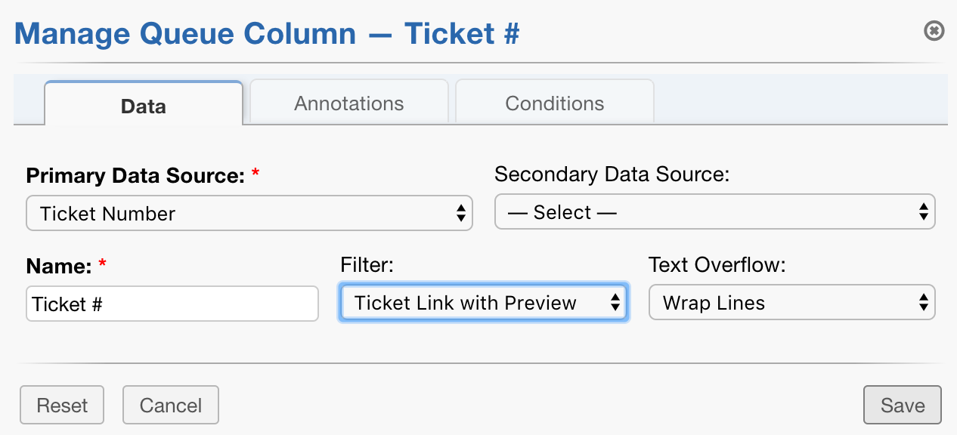Image resolution: width=957 pixels, height=435 pixels.
Task: Click the required asterisk next to Primary Data Source
Action: click(x=255, y=173)
